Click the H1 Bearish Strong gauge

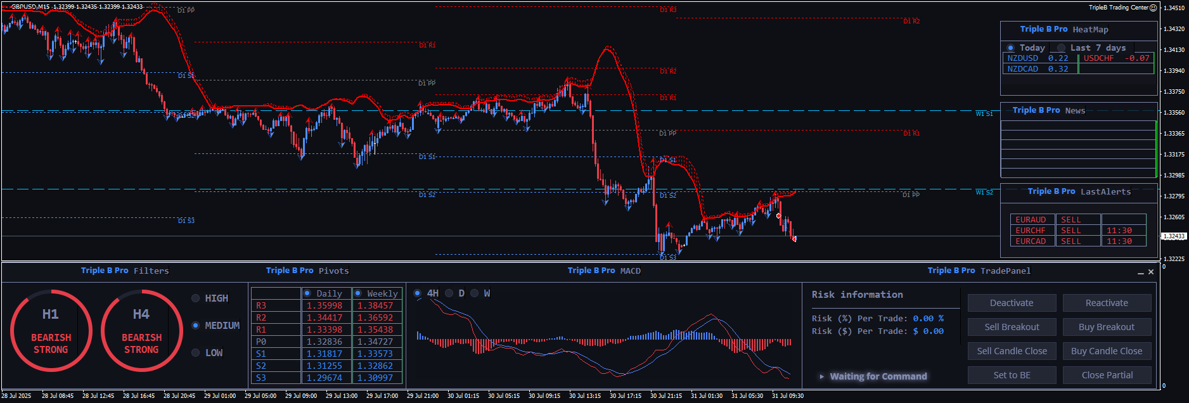[51, 330]
